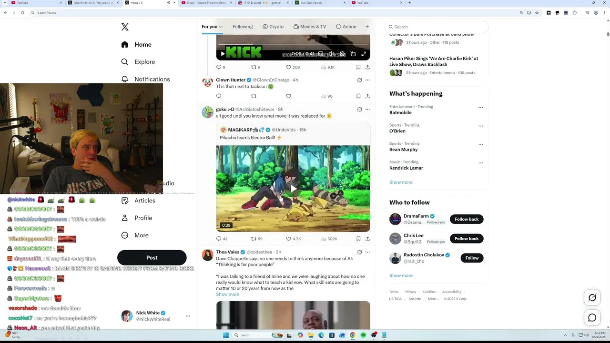This screenshot has height=343, width=610.
Task: Open the more menu on goku's post
Action: [x=367, y=110]
